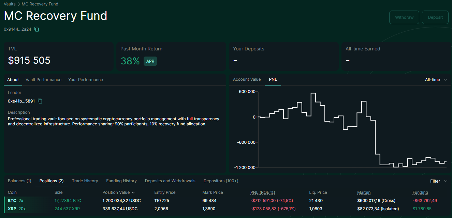Open the Your Performance tab
Image resolution: width=452 pixels, height=218 pixels.
click(x=85, y=80)
